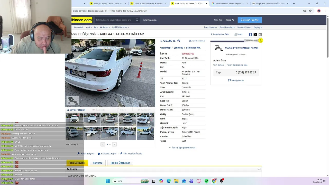Open Microsoft Edge from the taskbar
Screen dimensions: 329x185
click(169, 181)
